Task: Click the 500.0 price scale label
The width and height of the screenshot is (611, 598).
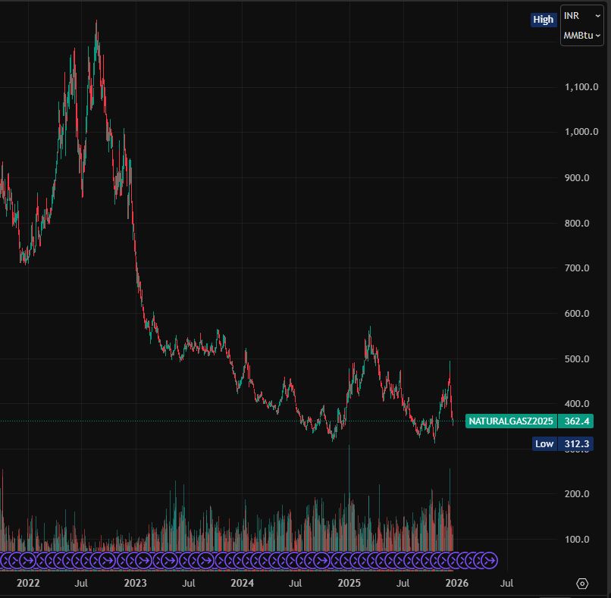Action: click(x=579, y=358)
